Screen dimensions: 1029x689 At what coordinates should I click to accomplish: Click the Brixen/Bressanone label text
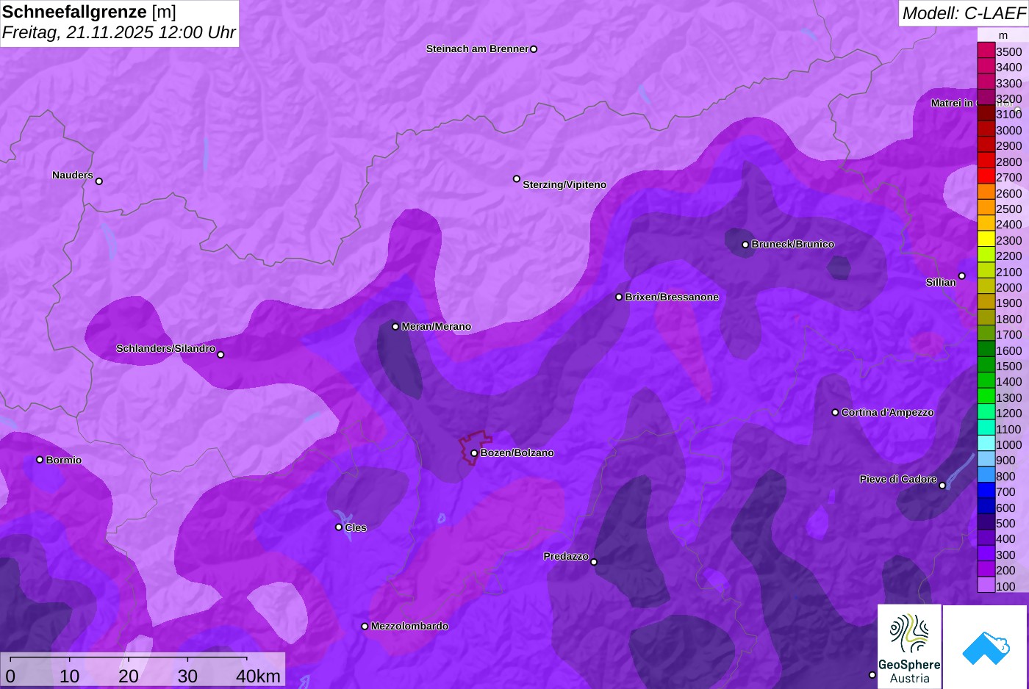(672, 297)
